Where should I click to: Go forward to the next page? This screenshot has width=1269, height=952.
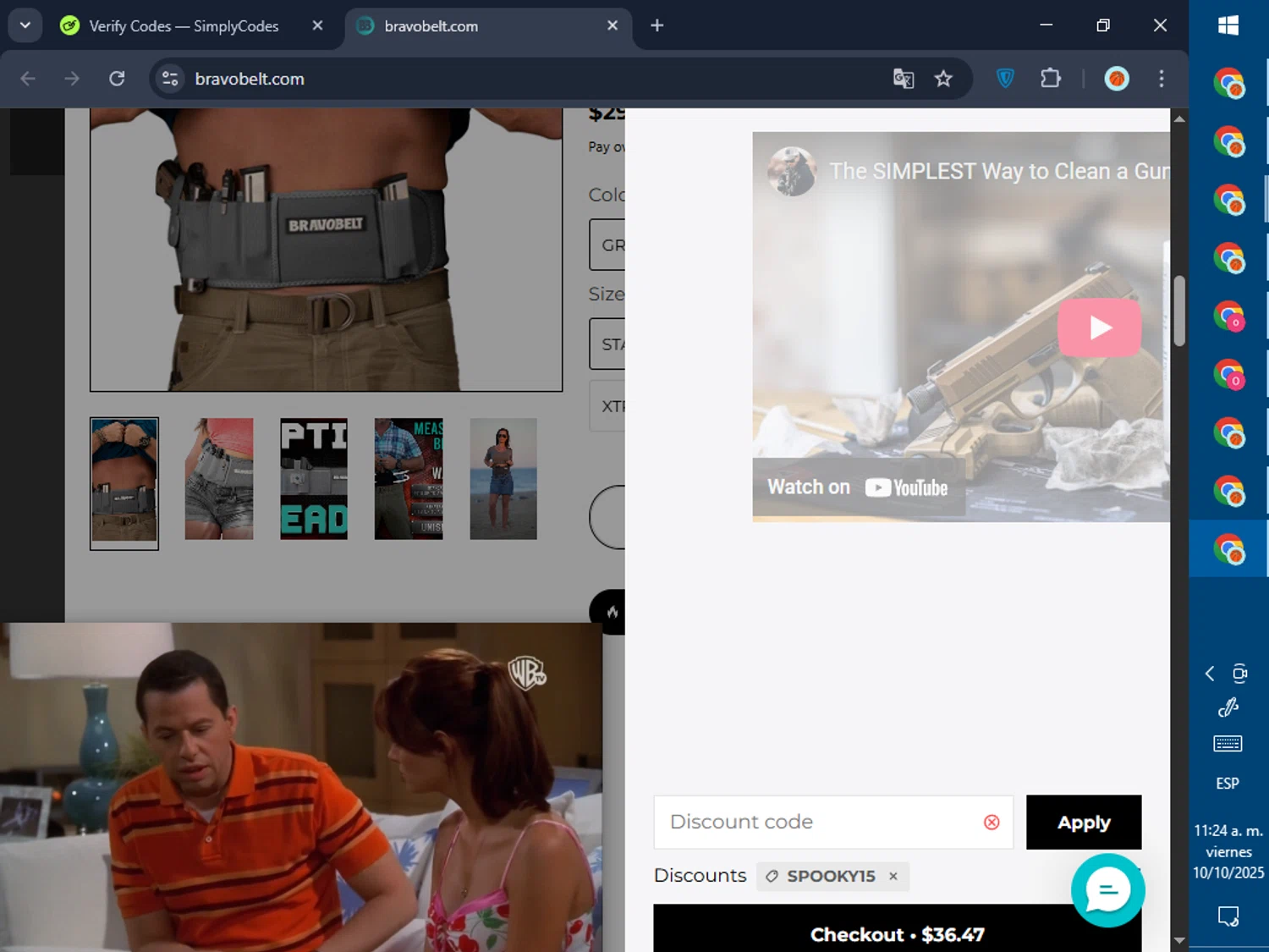[x=72, y=79]
